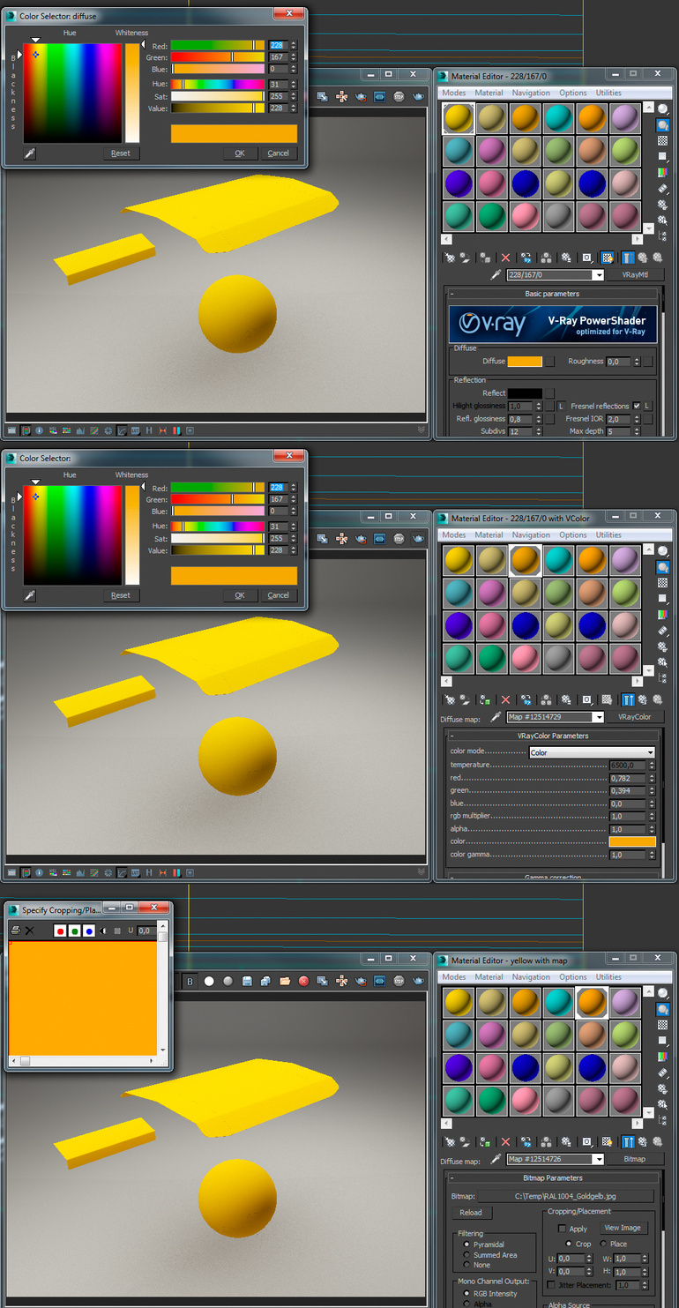
Task: Click Assign Material to Selection in VRayMtl editor
Action: pos(485,258)
